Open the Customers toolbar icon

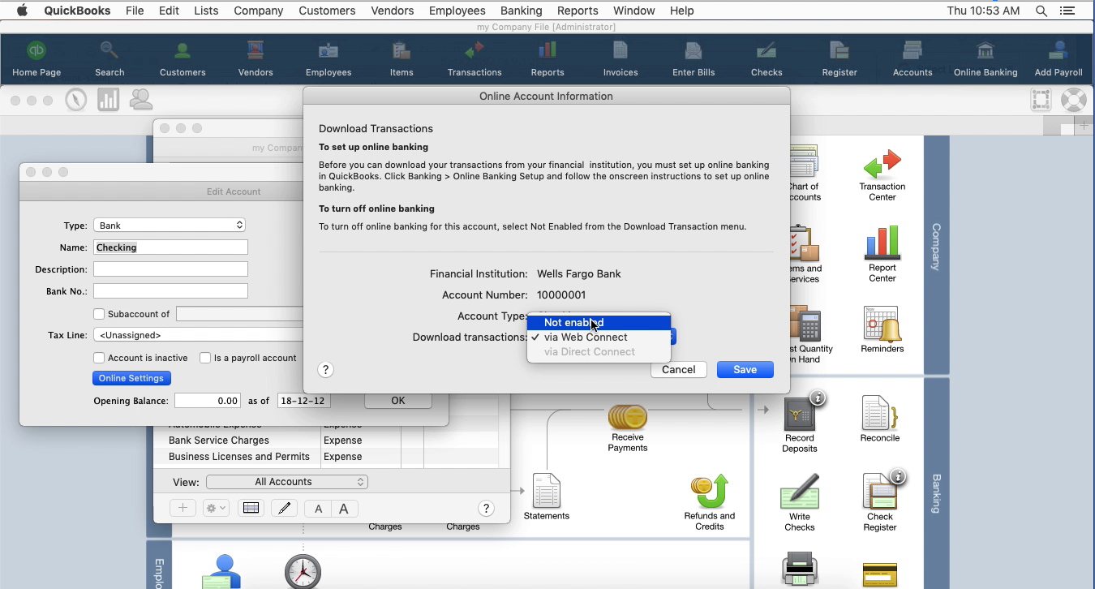182,58
